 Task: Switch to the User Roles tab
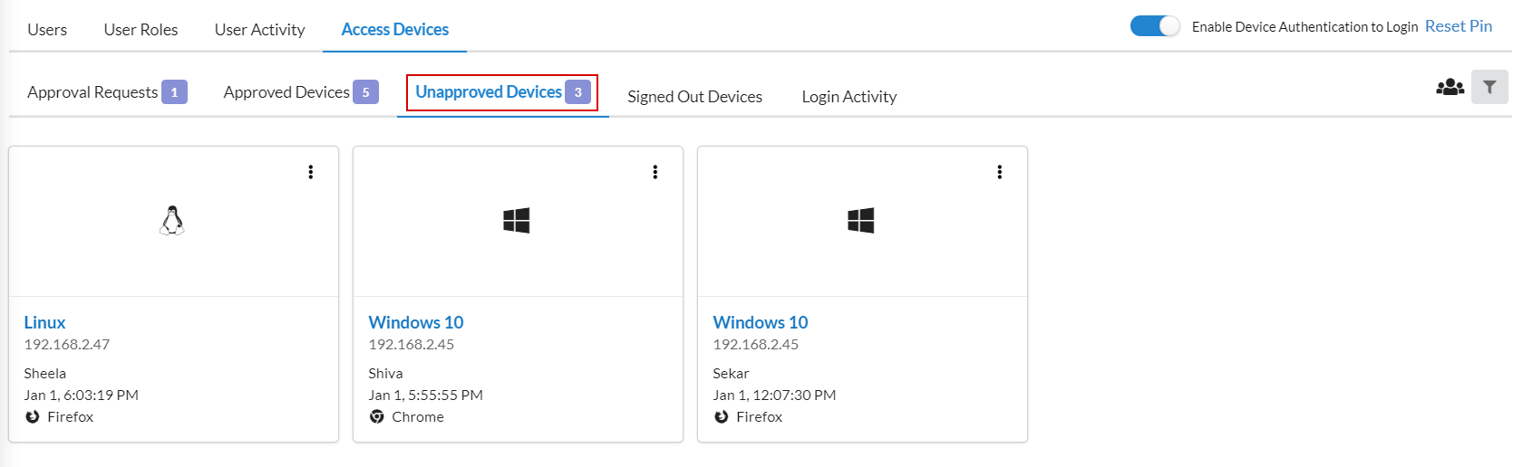click(x=141, y=30)
